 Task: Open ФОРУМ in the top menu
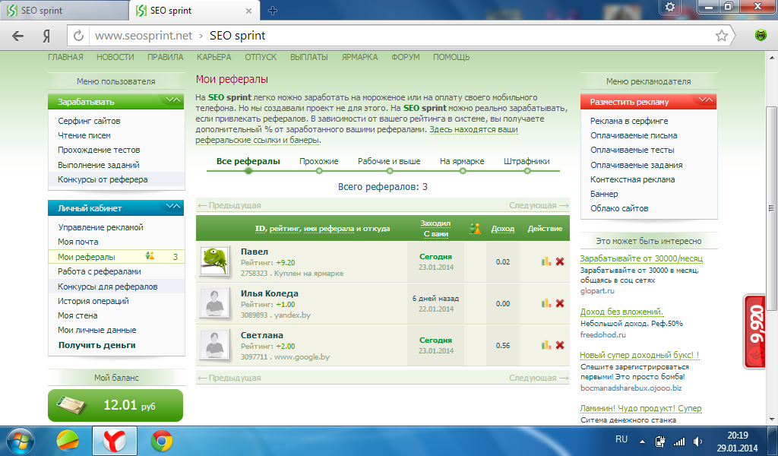coord(406,57)
